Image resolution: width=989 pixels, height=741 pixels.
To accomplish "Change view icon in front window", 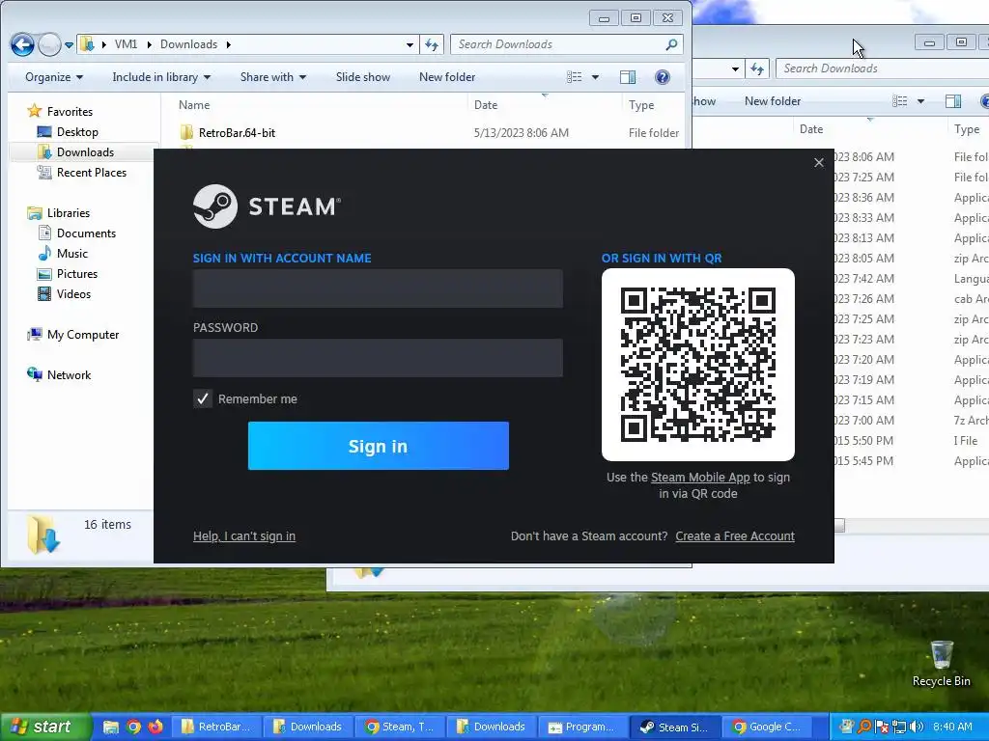I will (x=574, y=77).
